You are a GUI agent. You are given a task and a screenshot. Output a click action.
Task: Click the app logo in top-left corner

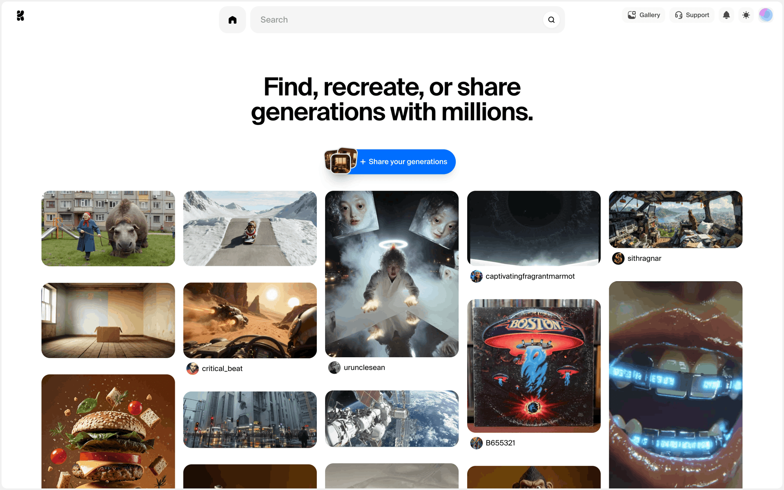(20, 16)
